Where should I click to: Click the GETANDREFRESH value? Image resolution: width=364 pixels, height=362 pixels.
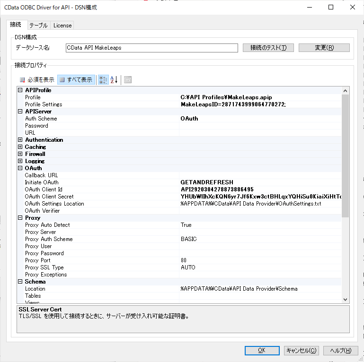[x=207, y=182]
